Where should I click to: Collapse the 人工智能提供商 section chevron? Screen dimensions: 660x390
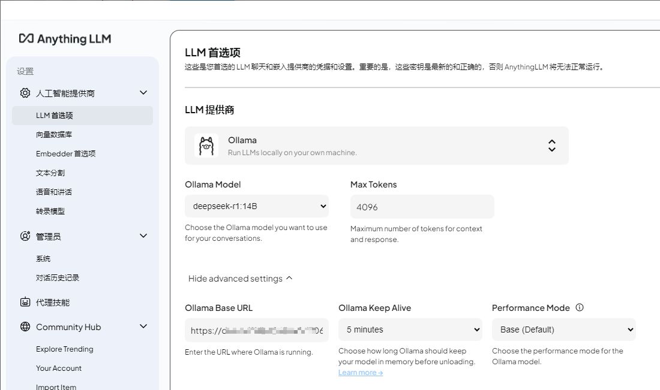[x=143, y=93]
